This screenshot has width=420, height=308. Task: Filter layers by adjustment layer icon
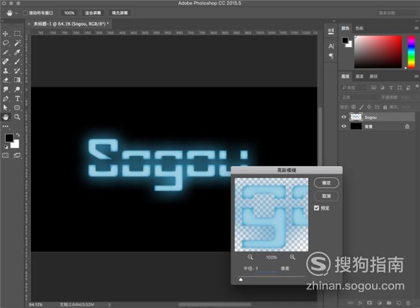coord(383,88)
